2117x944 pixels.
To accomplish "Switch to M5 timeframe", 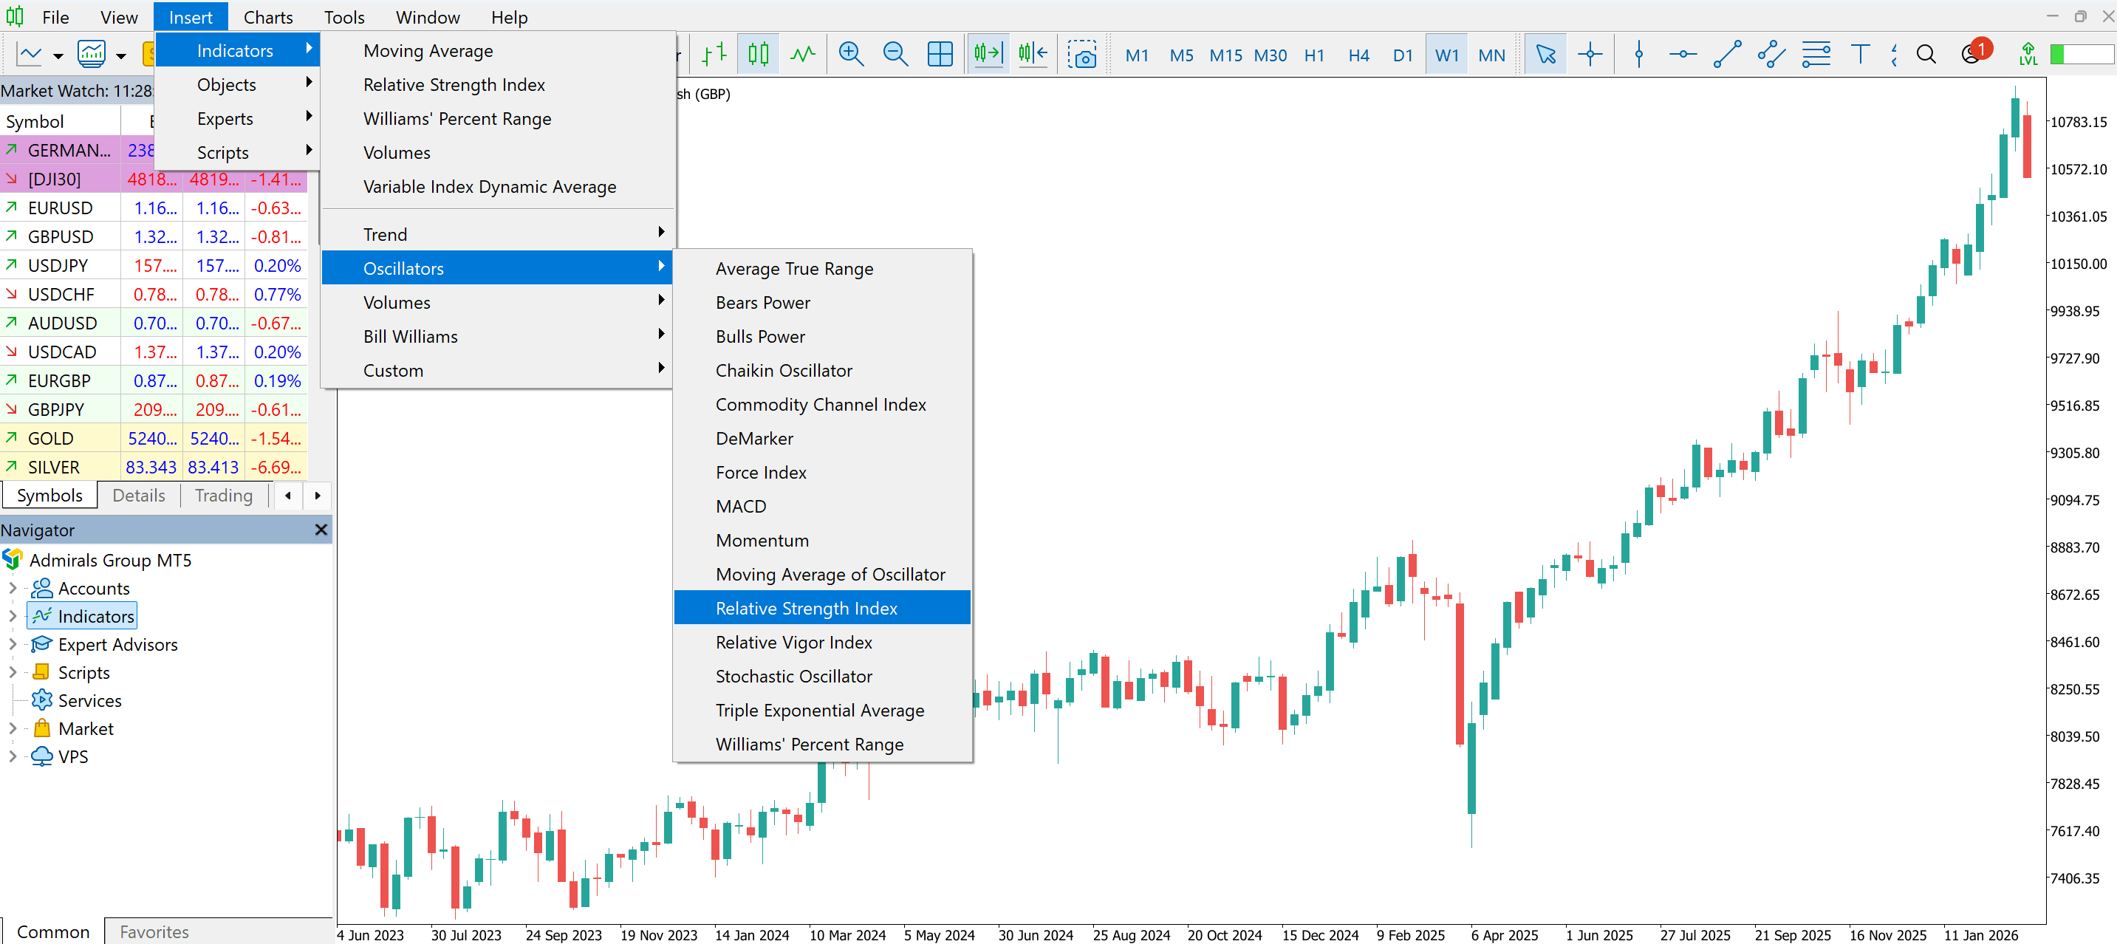I will pyautogui.click(x=1181, y=55).
